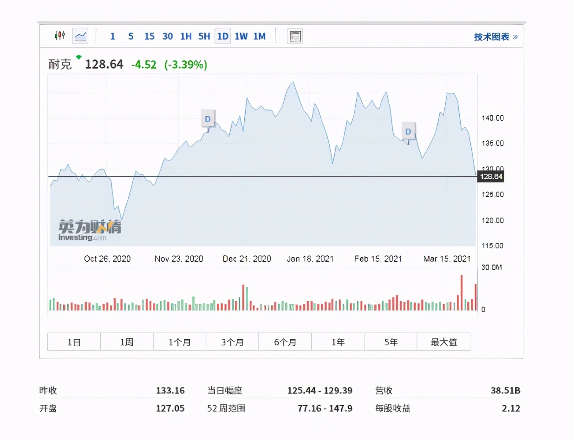Switch to candlestick chart type
The image size is (573, 440).
(60, 36)
